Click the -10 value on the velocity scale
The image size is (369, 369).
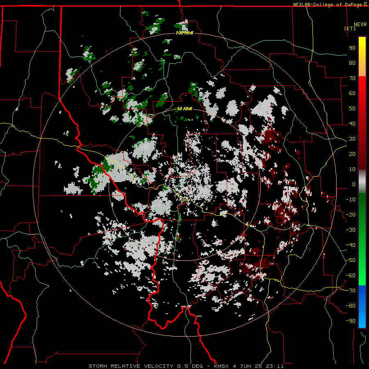point(351,200)
